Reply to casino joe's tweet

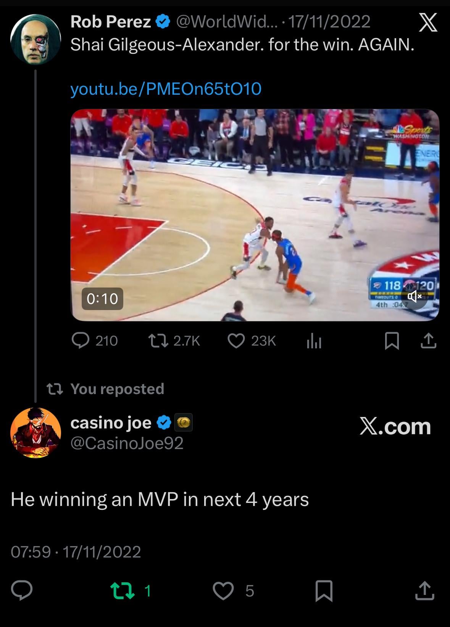22,590
